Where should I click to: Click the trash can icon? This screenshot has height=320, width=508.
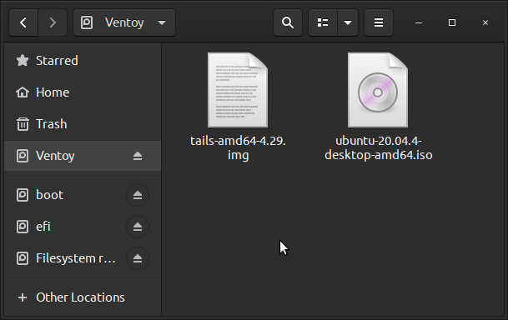click(x=23, y=124)
